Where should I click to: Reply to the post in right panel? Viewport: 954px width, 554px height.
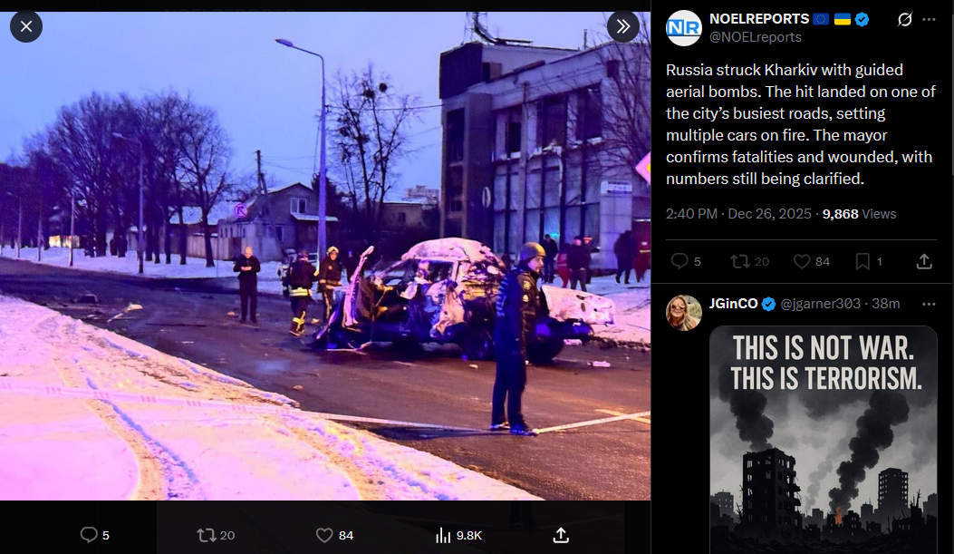pyautogui.click(x=686, y=261)
